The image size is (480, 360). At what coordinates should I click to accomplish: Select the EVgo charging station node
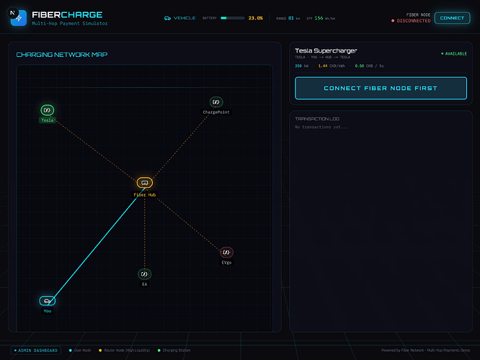pyautogui.click(x=226, y=252)
